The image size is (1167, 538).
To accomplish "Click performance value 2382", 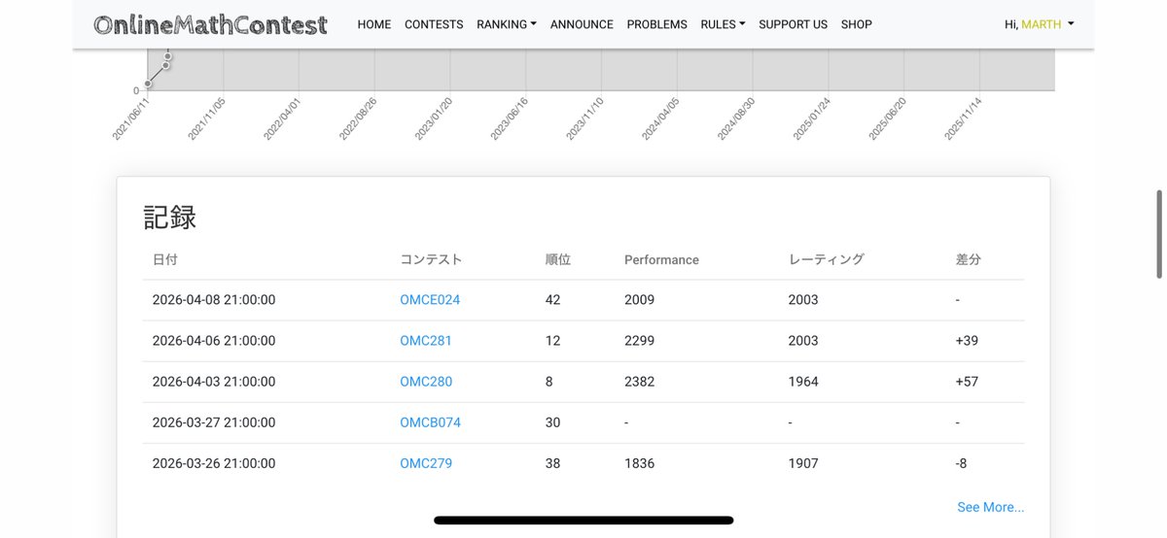I will pos(639,382).
